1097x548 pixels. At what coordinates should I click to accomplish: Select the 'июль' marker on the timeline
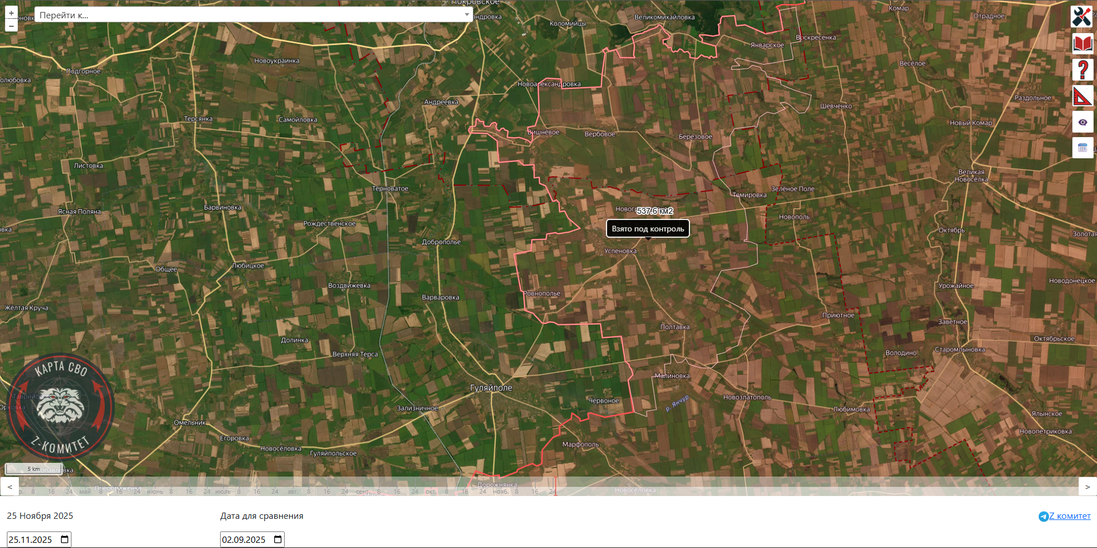click(223, 491)
